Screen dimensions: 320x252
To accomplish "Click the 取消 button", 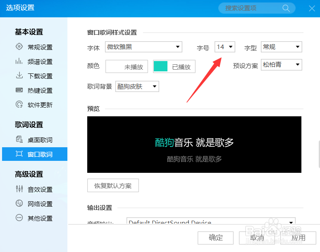I will 257,238.
